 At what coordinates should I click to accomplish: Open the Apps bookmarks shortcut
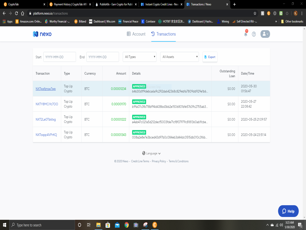(x=8, y=21)
